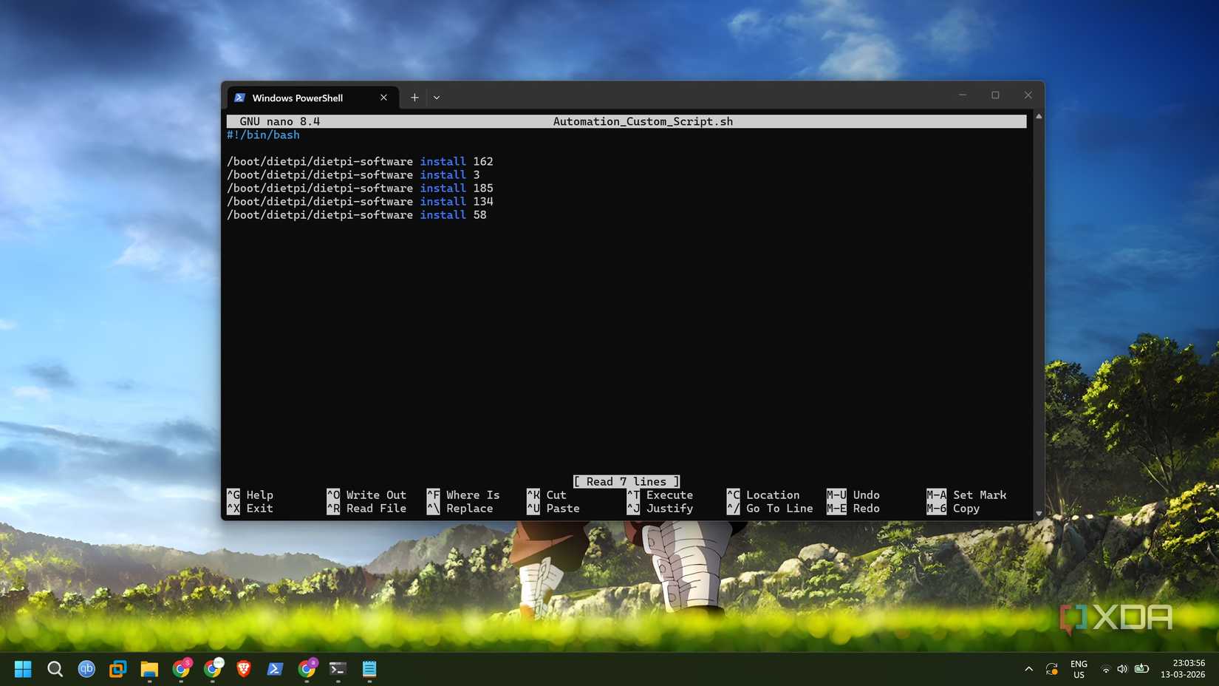Screen dimensions: 1219x686
Task: Open Google Chrome from the taskbar
Action: [x=182, y=669]
